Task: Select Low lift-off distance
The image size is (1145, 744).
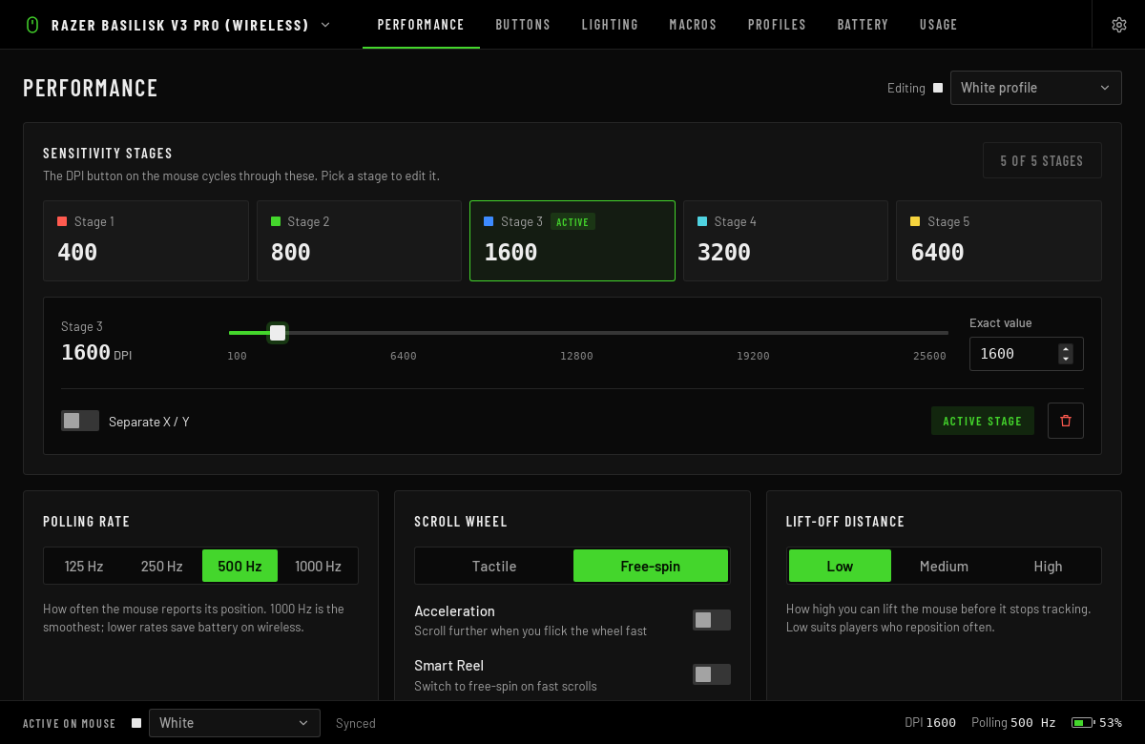Action: (840, 566)
